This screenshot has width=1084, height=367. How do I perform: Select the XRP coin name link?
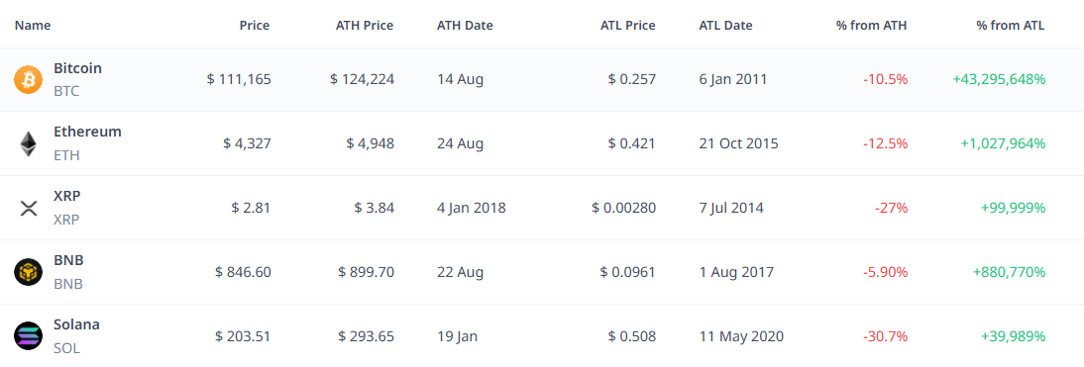(67, 196)
